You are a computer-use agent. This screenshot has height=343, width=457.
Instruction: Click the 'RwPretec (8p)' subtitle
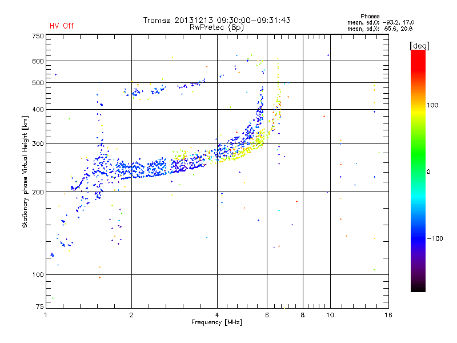click(x=217, y=27)
